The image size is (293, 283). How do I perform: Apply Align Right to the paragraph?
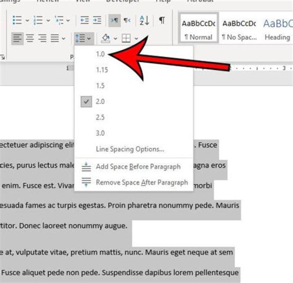[x=42, y=38]
